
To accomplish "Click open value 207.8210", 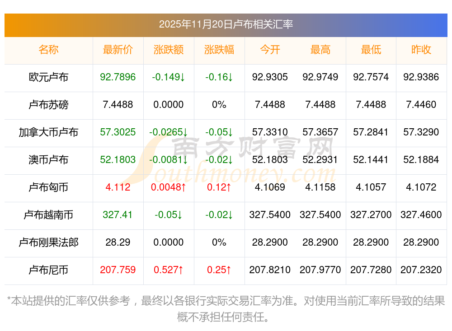I will click(270, 270).
